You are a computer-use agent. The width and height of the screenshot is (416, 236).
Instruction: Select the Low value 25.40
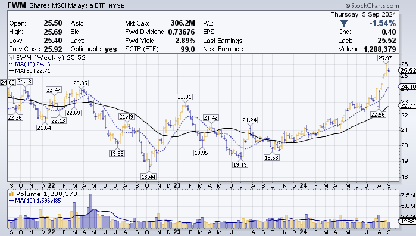53,41
